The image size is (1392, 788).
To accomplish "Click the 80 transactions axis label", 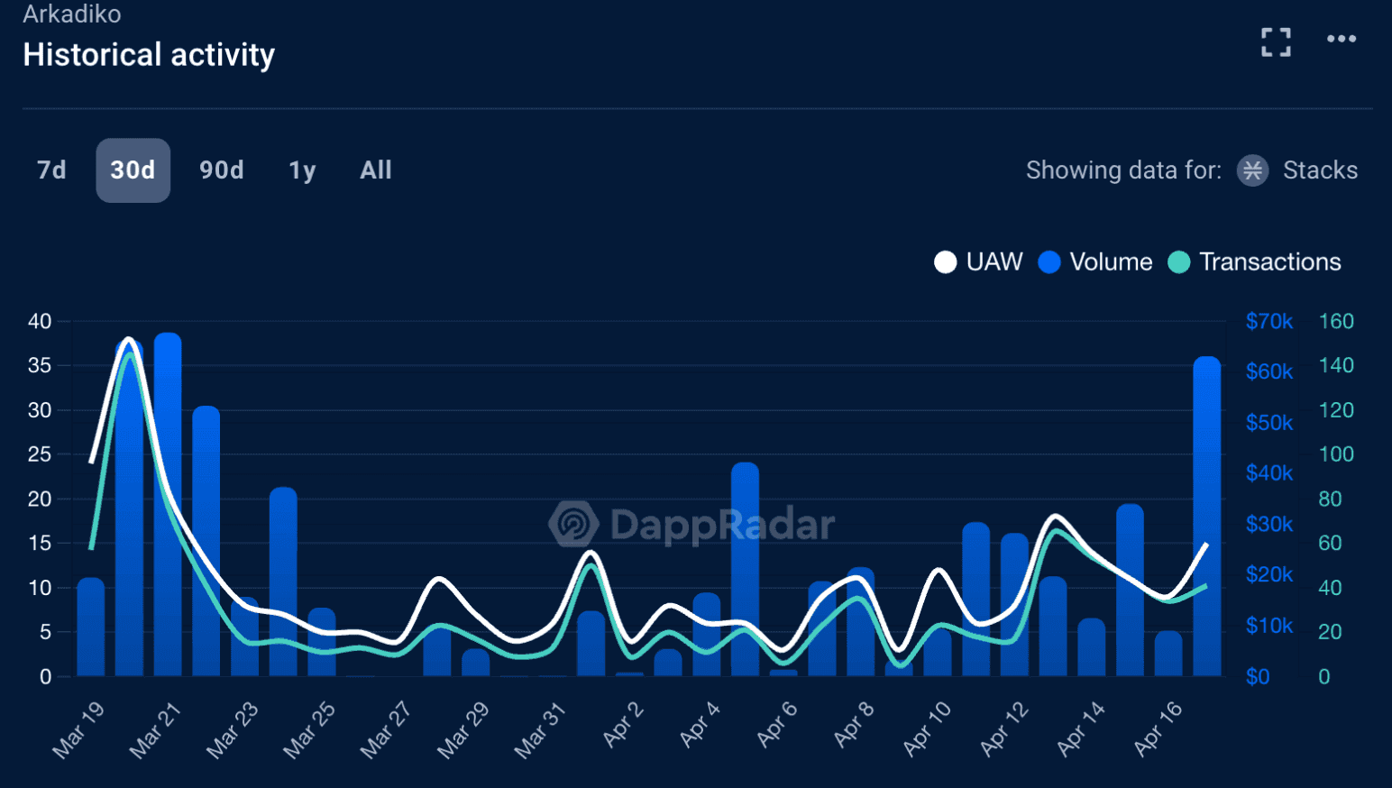I will (x=1330, y=499).
